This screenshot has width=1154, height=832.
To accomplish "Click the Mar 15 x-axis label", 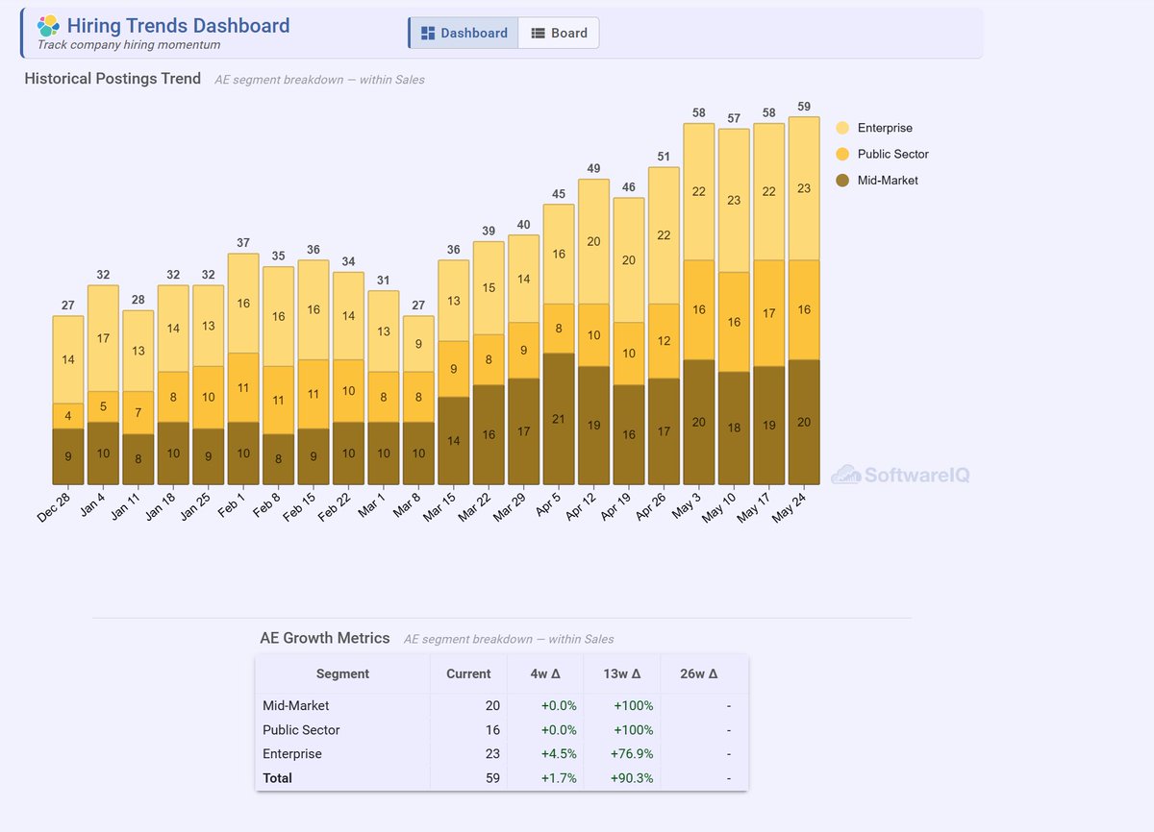I will (x=438, y=506).
